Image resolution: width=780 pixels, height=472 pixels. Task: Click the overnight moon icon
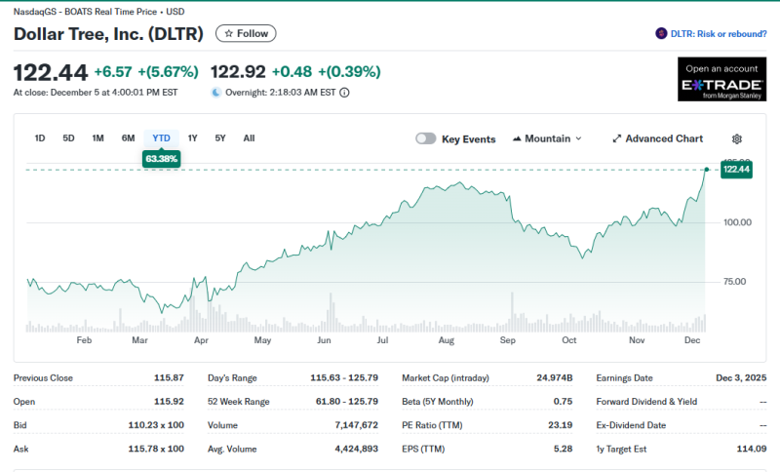click(x=216, y=93)
